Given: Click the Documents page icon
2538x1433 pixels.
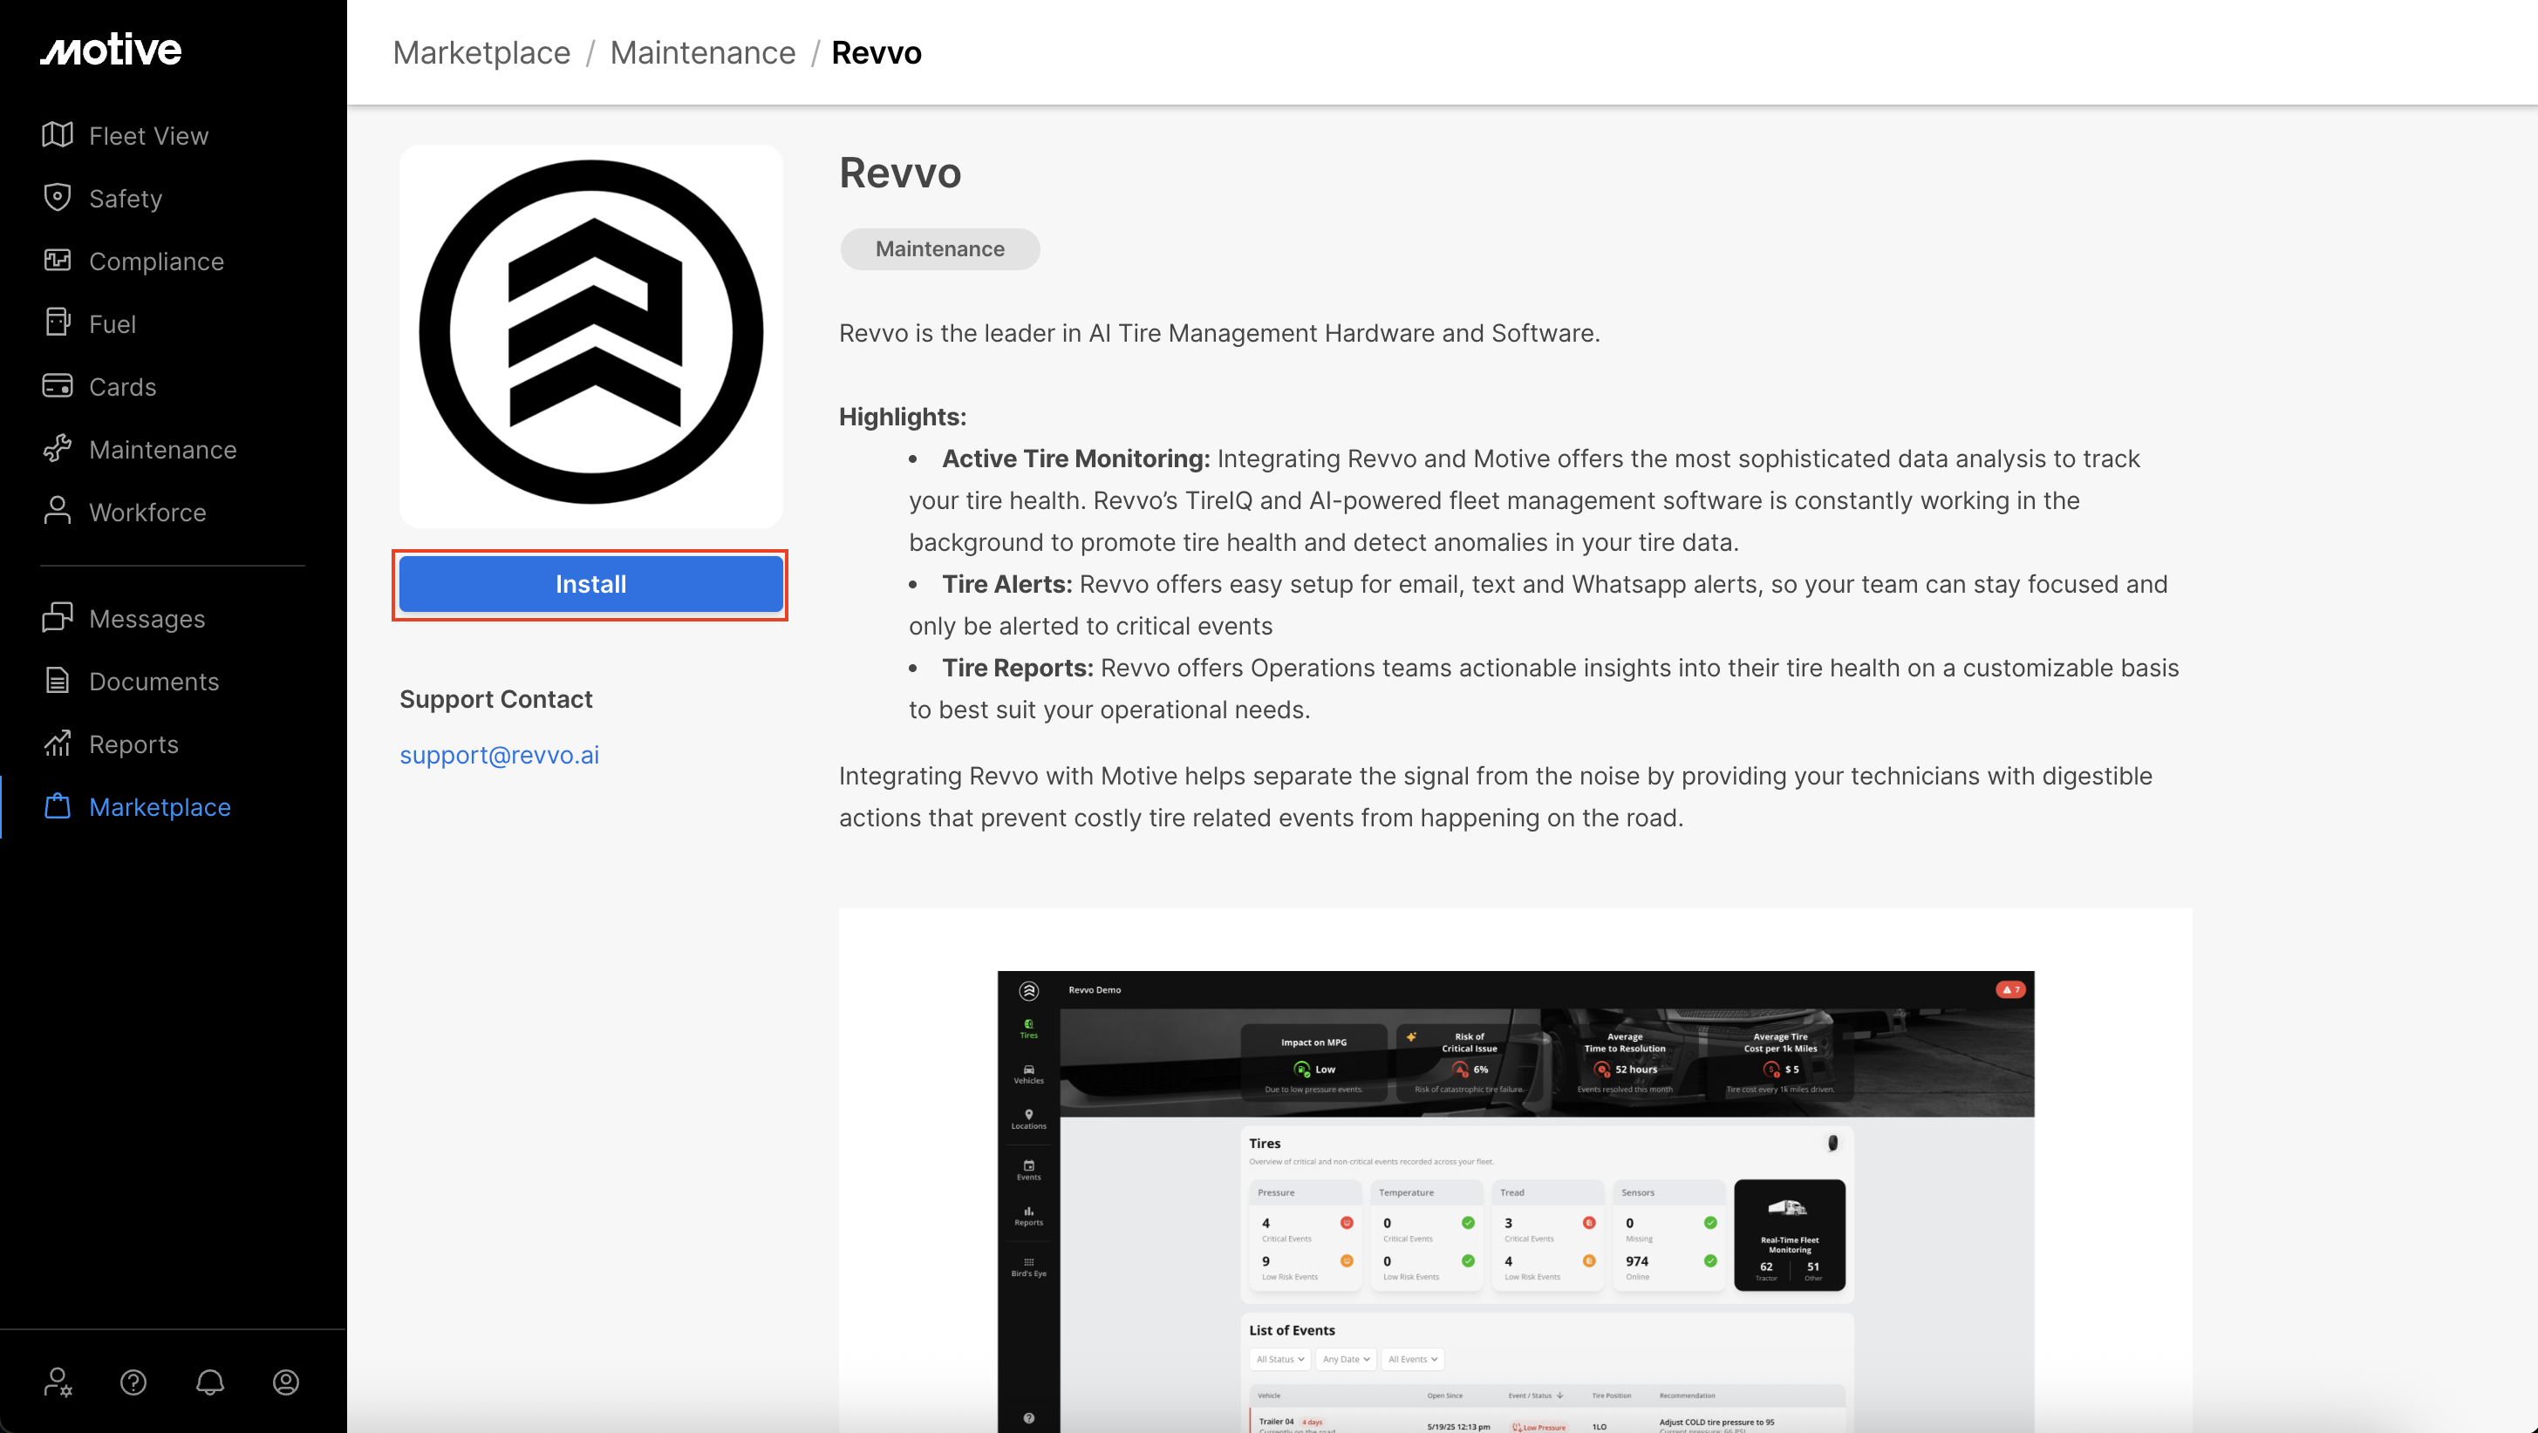Looking at the screenshot, I should (x=58, y=681).
